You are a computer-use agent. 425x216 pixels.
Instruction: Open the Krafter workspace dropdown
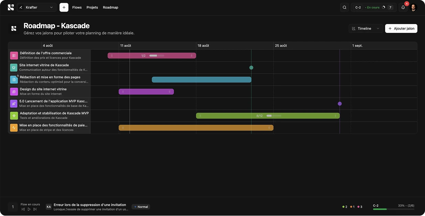point(36,7)
